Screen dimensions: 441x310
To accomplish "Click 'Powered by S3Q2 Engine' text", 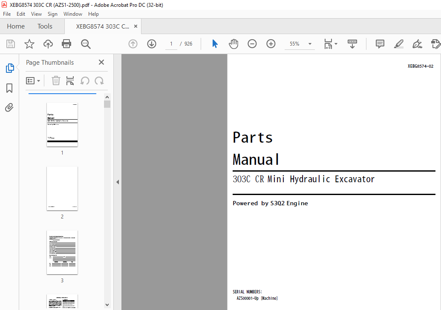I will coord(270,203).
